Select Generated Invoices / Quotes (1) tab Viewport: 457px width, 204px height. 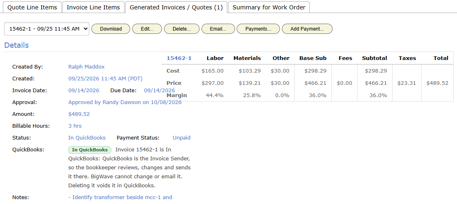[176, 7]
